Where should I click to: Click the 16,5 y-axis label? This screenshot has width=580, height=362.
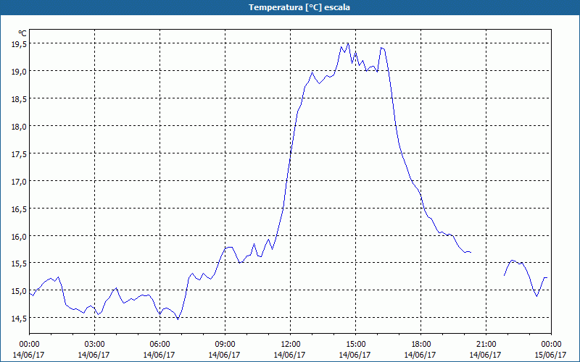point(19,209)
